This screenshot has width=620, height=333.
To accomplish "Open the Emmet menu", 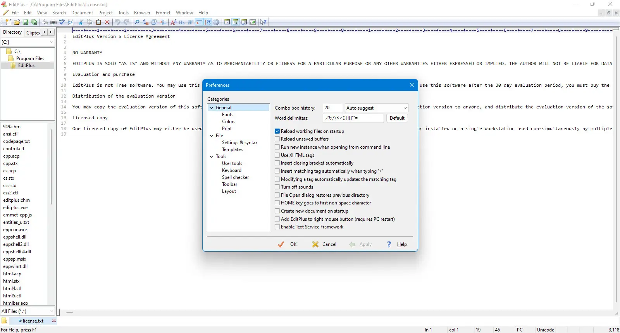I will pos(163,13).
